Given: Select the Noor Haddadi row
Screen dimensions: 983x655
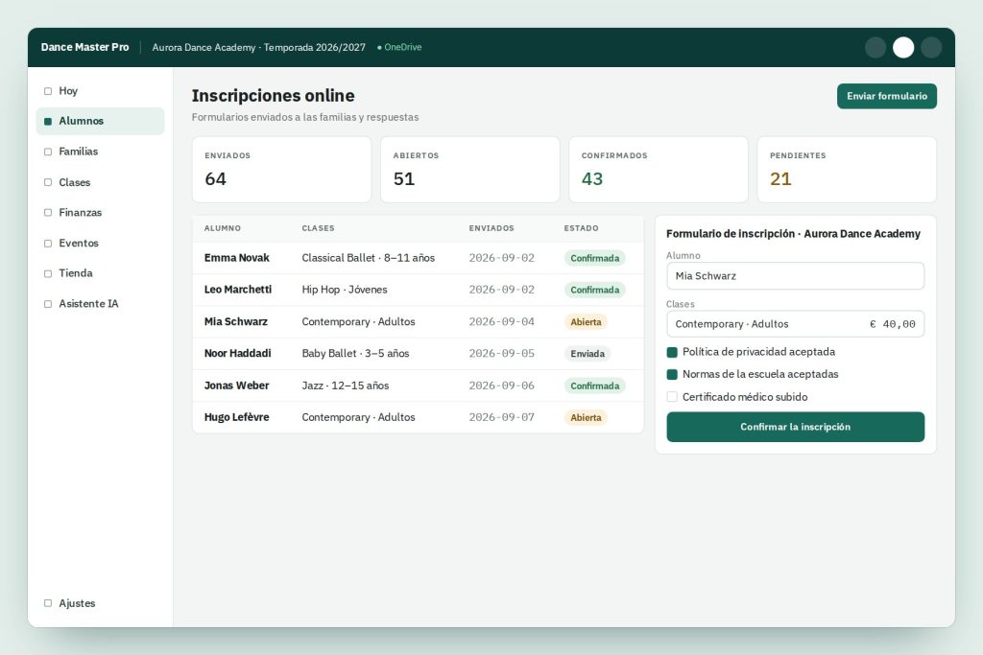Looking at the screenshot, I should click(418, 354).
